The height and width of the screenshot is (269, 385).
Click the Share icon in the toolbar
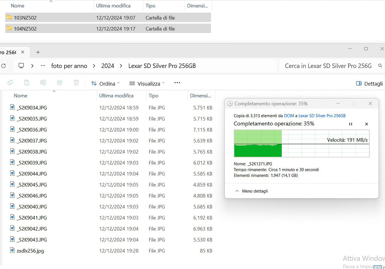click(60, 83)
